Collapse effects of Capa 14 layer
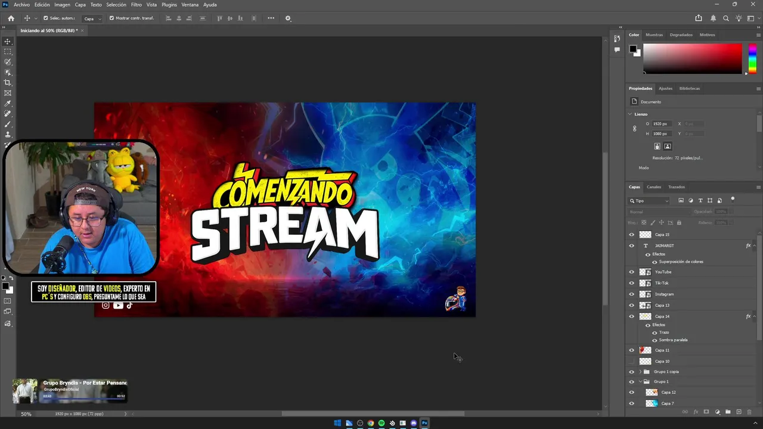Image resolution: width=763 pixels, height=429 pixels. [755, 316]
